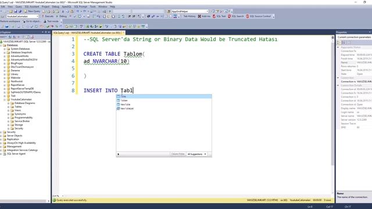Screen dimensions: 372x209
Task: Open the YoutubeCalismalari database dropdown
Action: [22, 16]
